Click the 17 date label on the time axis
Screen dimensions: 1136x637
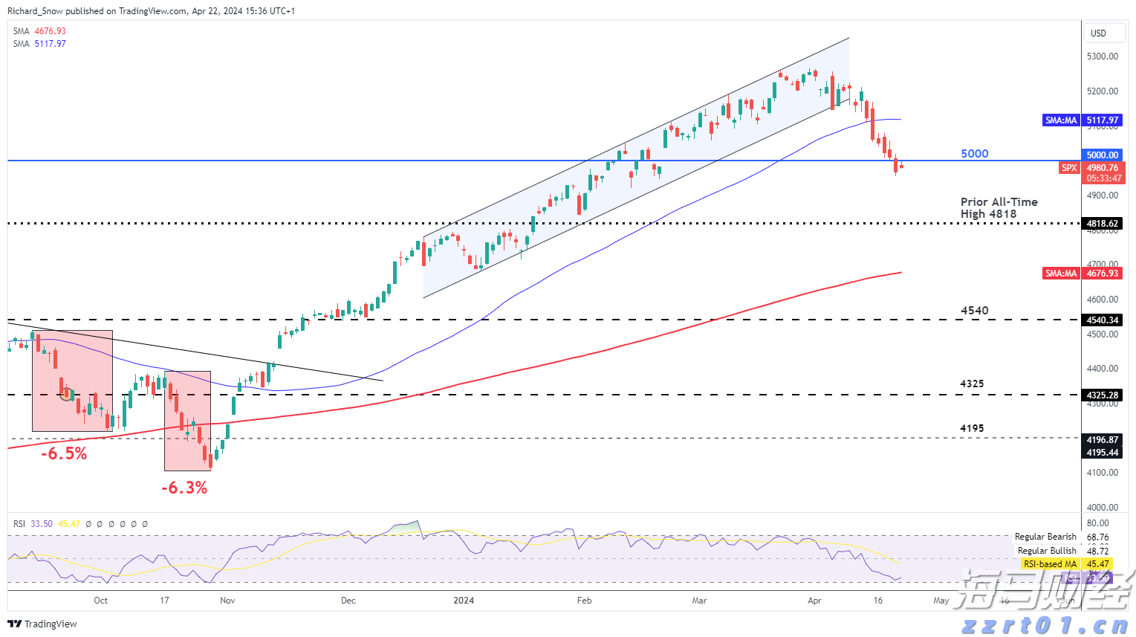(164, 601)
